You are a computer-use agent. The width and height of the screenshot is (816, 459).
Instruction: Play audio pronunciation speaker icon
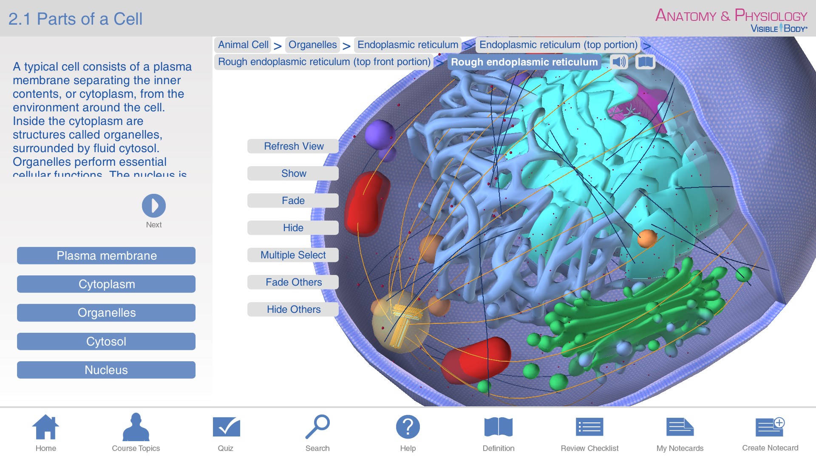[619, 62]
